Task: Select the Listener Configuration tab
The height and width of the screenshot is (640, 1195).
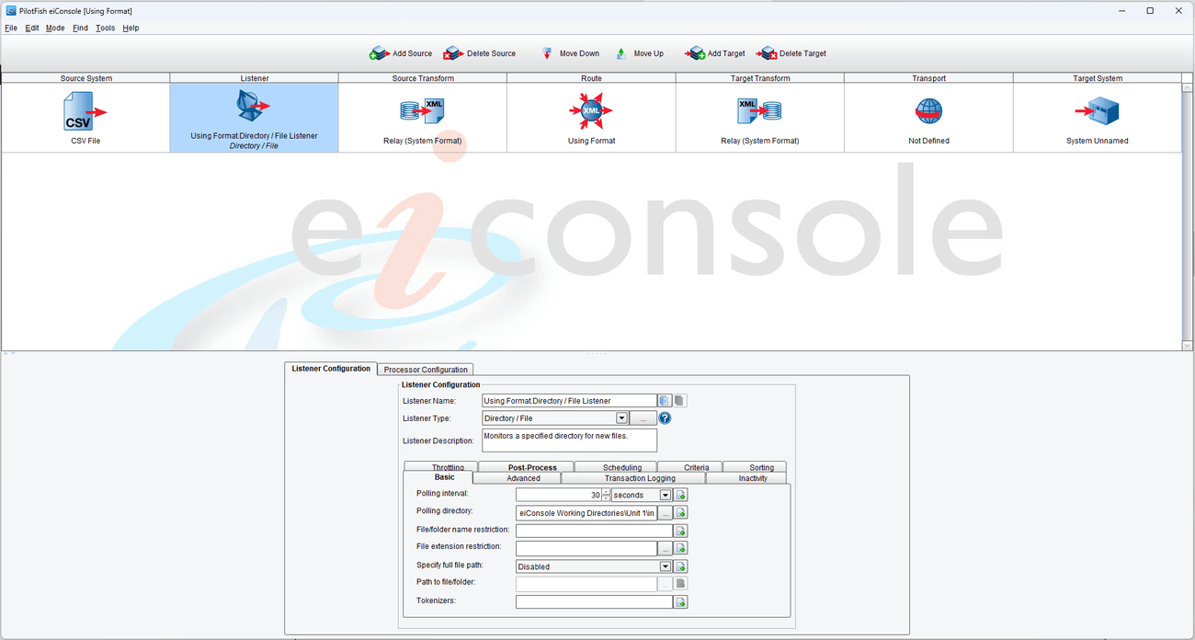Action: 331,369
